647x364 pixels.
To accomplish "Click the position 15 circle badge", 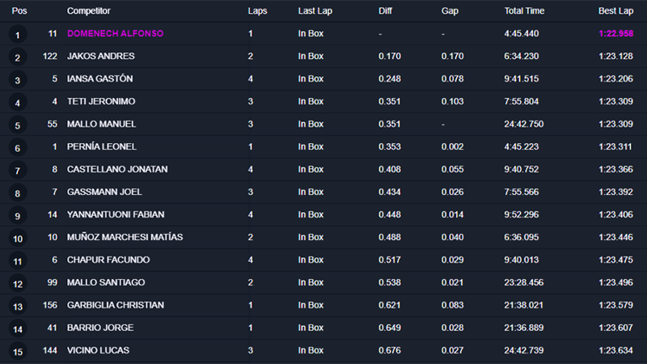I will click(x=17, y=352).
